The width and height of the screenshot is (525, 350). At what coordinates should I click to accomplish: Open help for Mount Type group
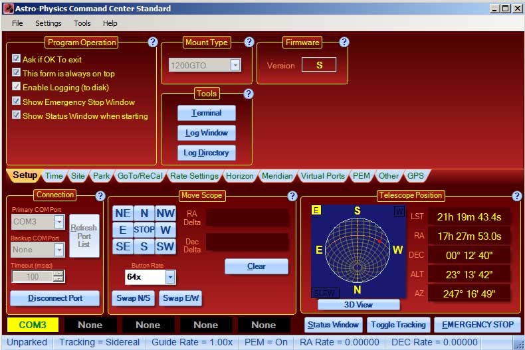point(249,42)
